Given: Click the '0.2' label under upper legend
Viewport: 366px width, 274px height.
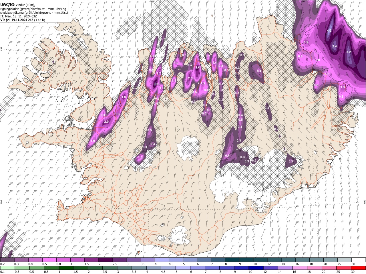Looking at the screenshot, I should [x=2, y=264].
